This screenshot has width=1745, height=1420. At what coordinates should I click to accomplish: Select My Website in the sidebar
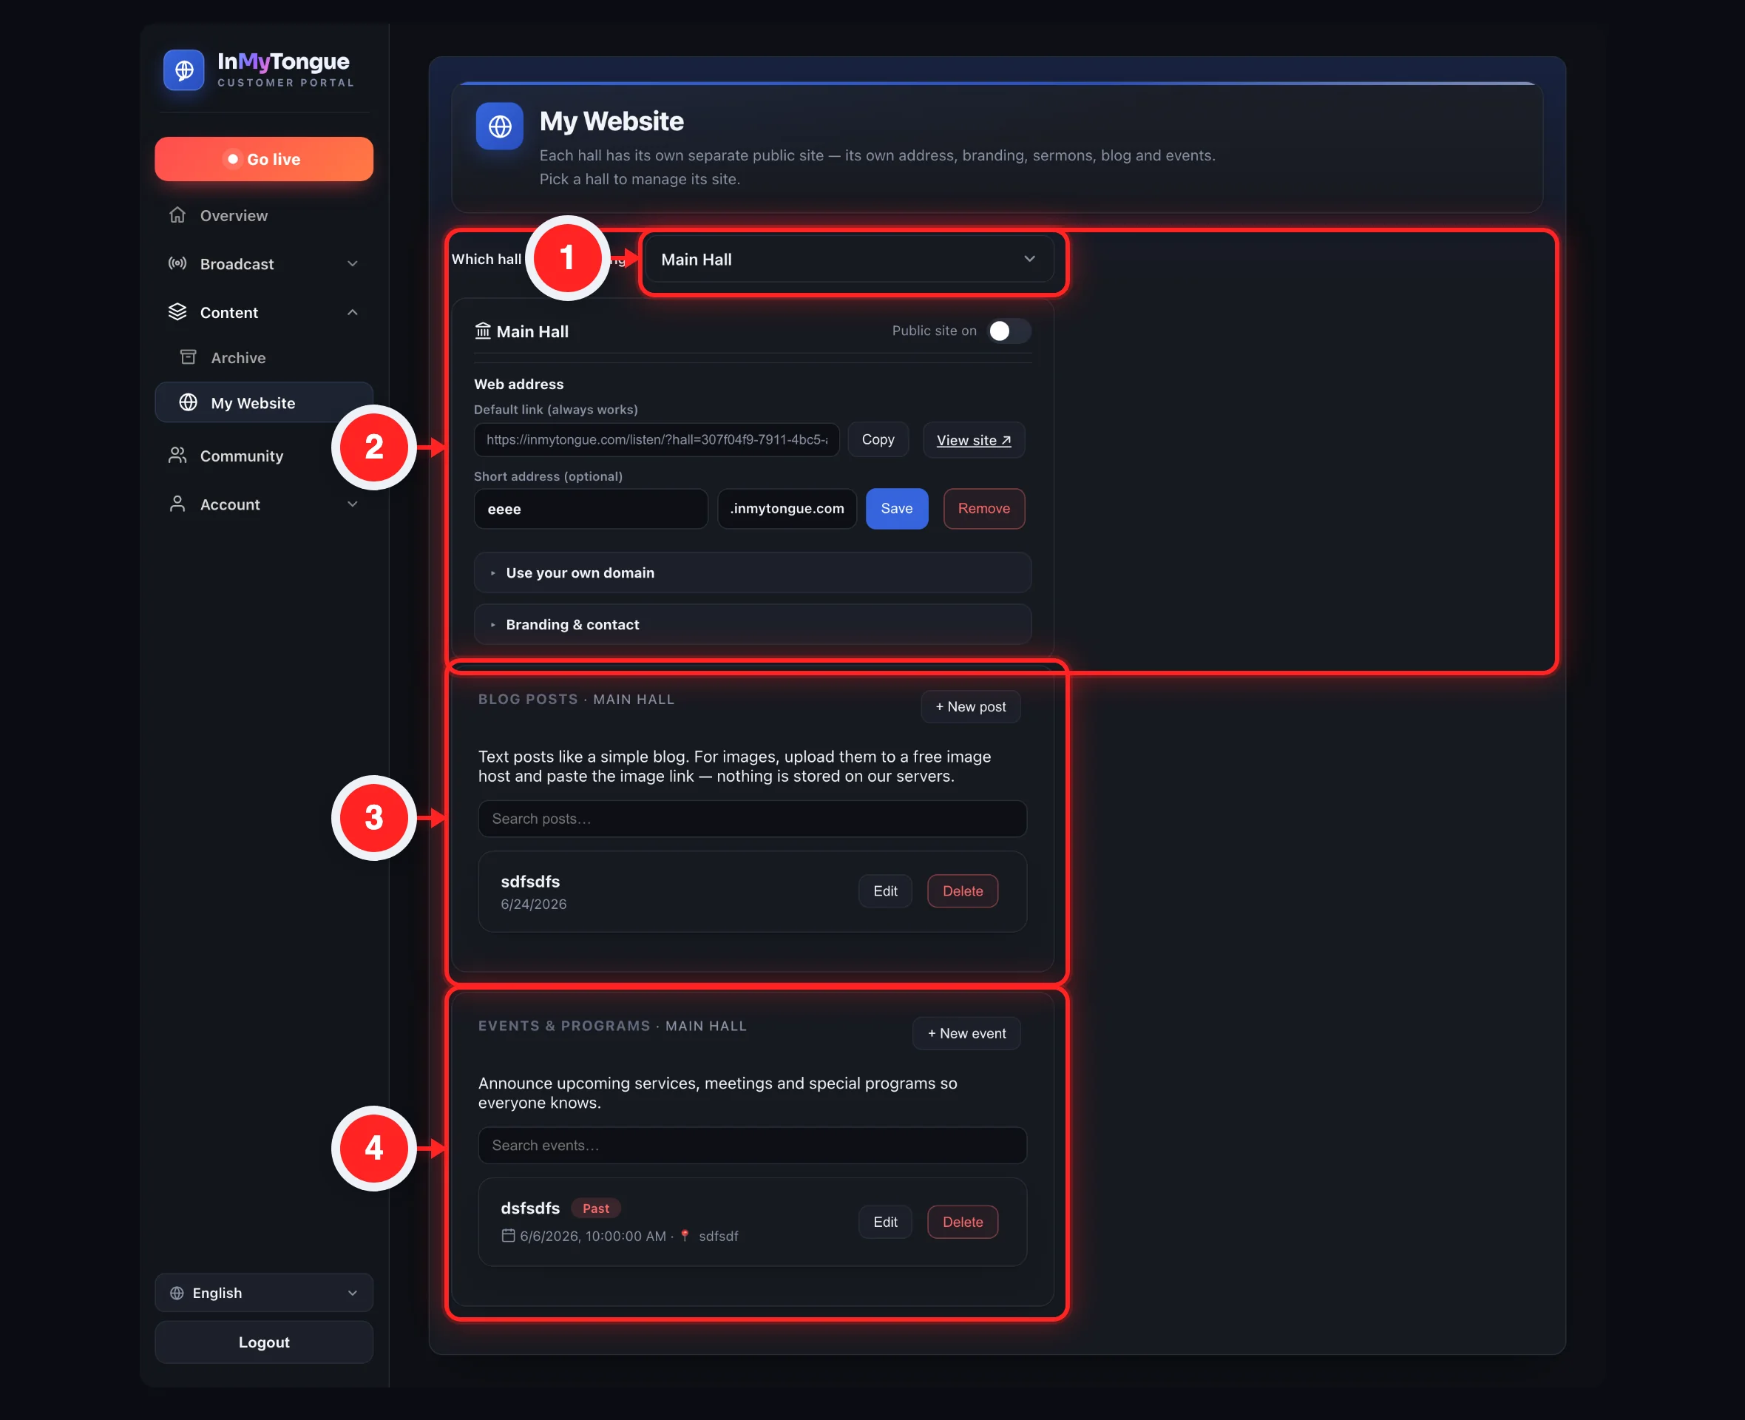point(264,402)
